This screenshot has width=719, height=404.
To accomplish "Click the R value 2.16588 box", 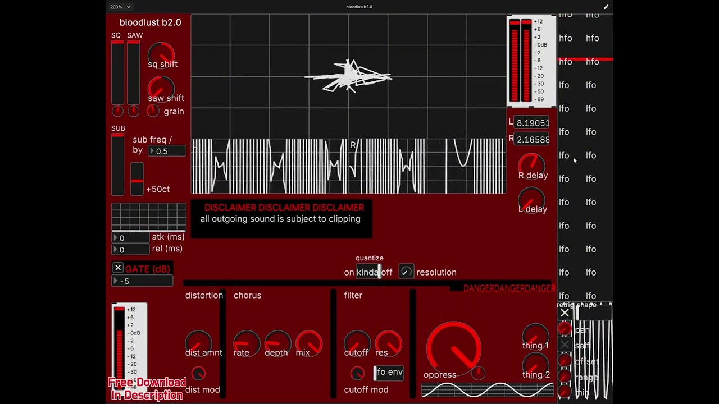I will 533,139.
